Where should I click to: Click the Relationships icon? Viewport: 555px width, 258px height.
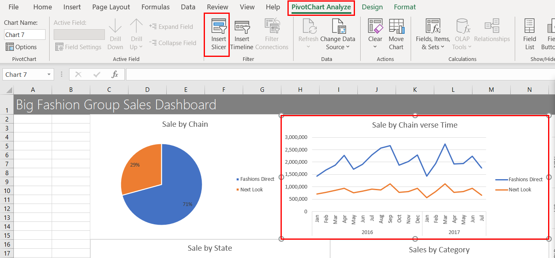[492, 26]
